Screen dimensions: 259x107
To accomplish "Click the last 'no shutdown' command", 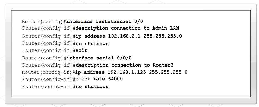I will (x=92, y=86).
